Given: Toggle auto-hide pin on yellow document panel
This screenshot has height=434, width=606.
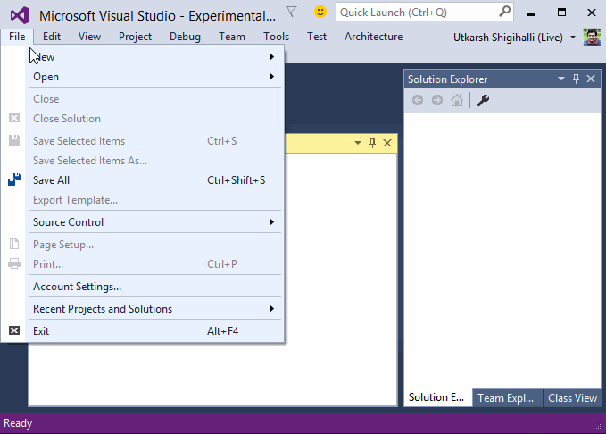Looking at the screenshot, I should coord(373,143).
